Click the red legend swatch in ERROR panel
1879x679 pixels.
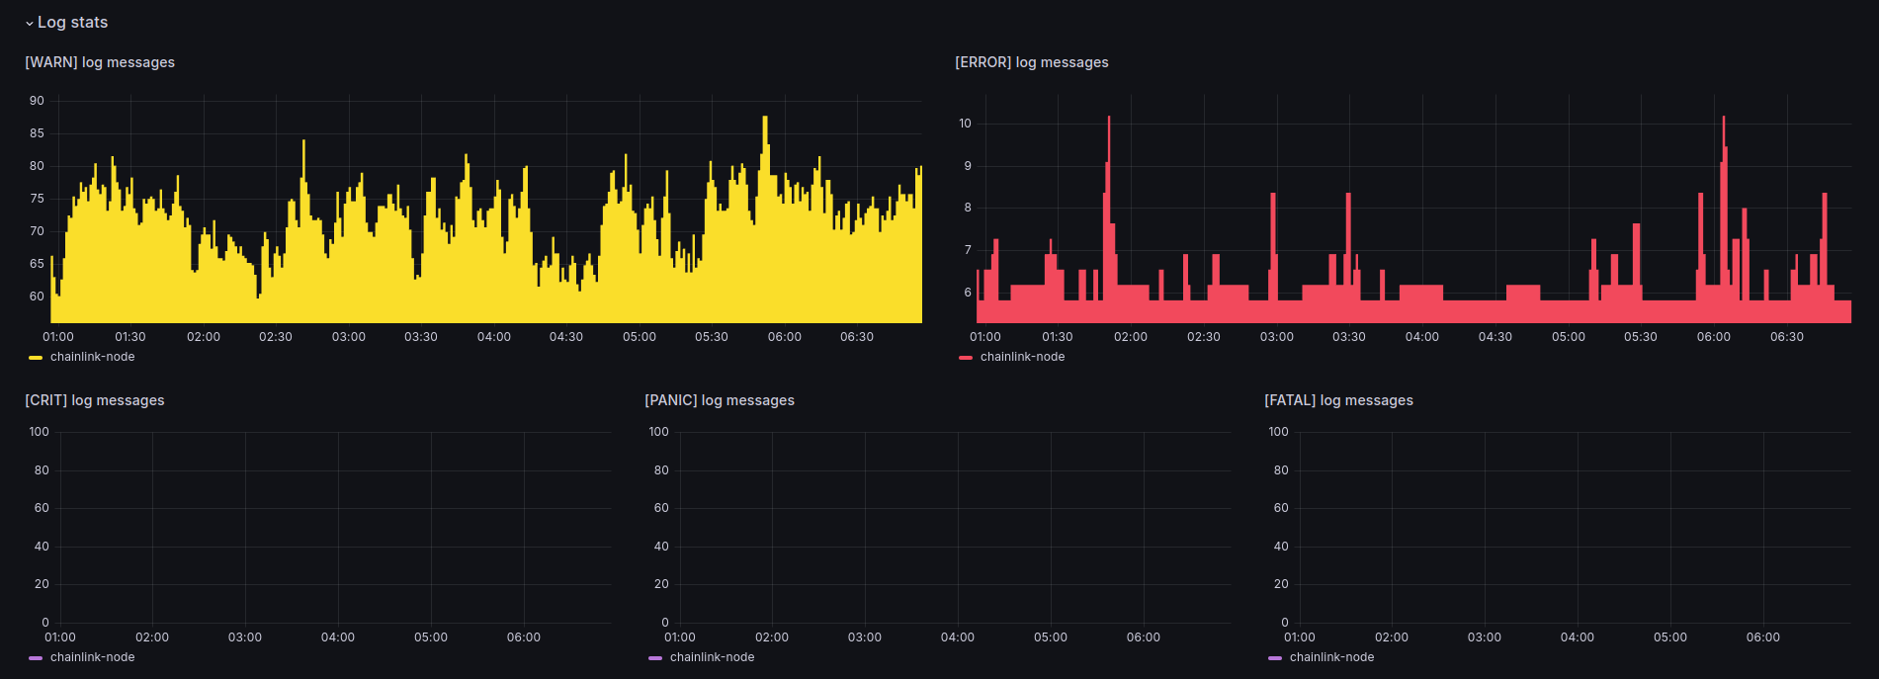(x=966, y=358)
